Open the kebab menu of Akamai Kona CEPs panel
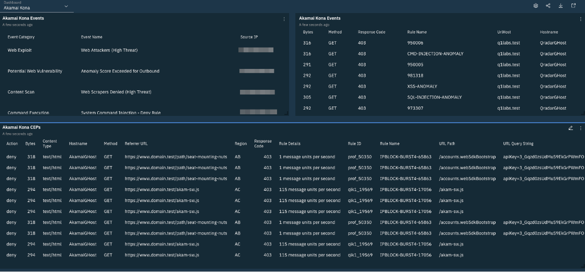The height and width of the screenshot is (272, 585). click(580, 128)
